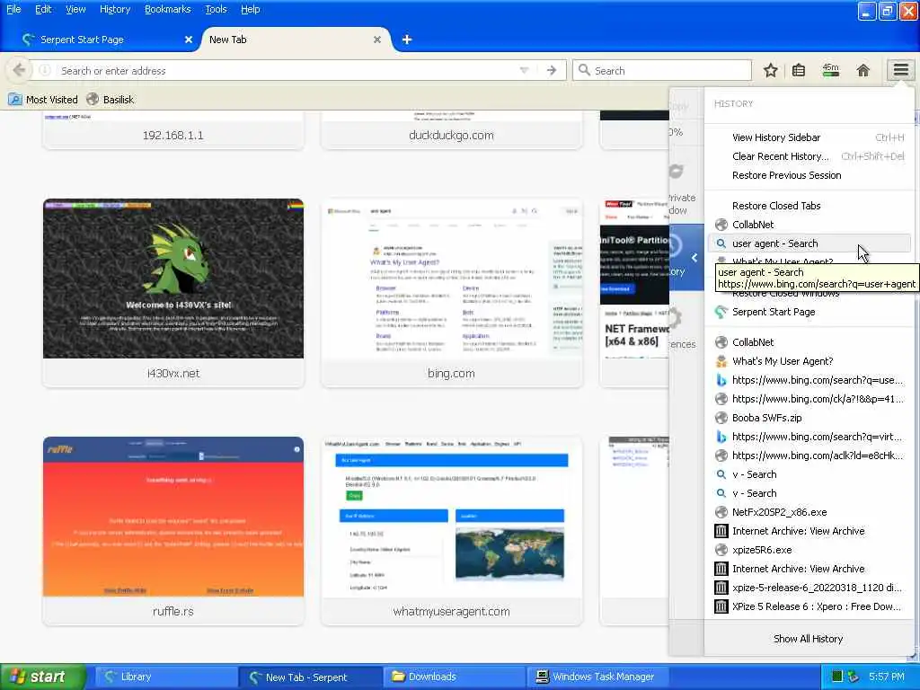Open the Help menu

point(251,9)
